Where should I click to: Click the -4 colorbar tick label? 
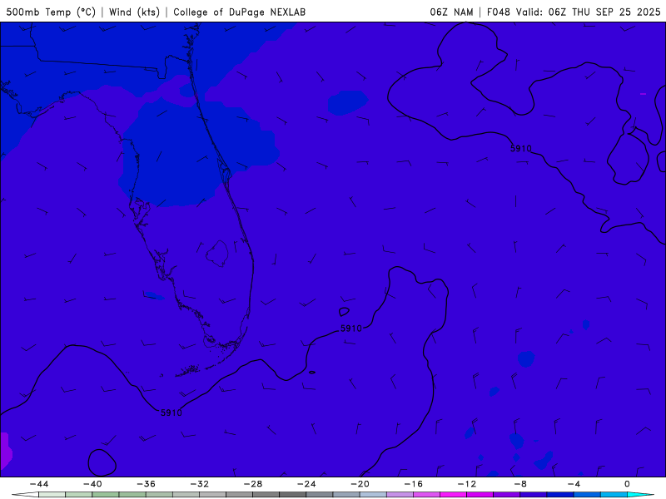(574, 484)
